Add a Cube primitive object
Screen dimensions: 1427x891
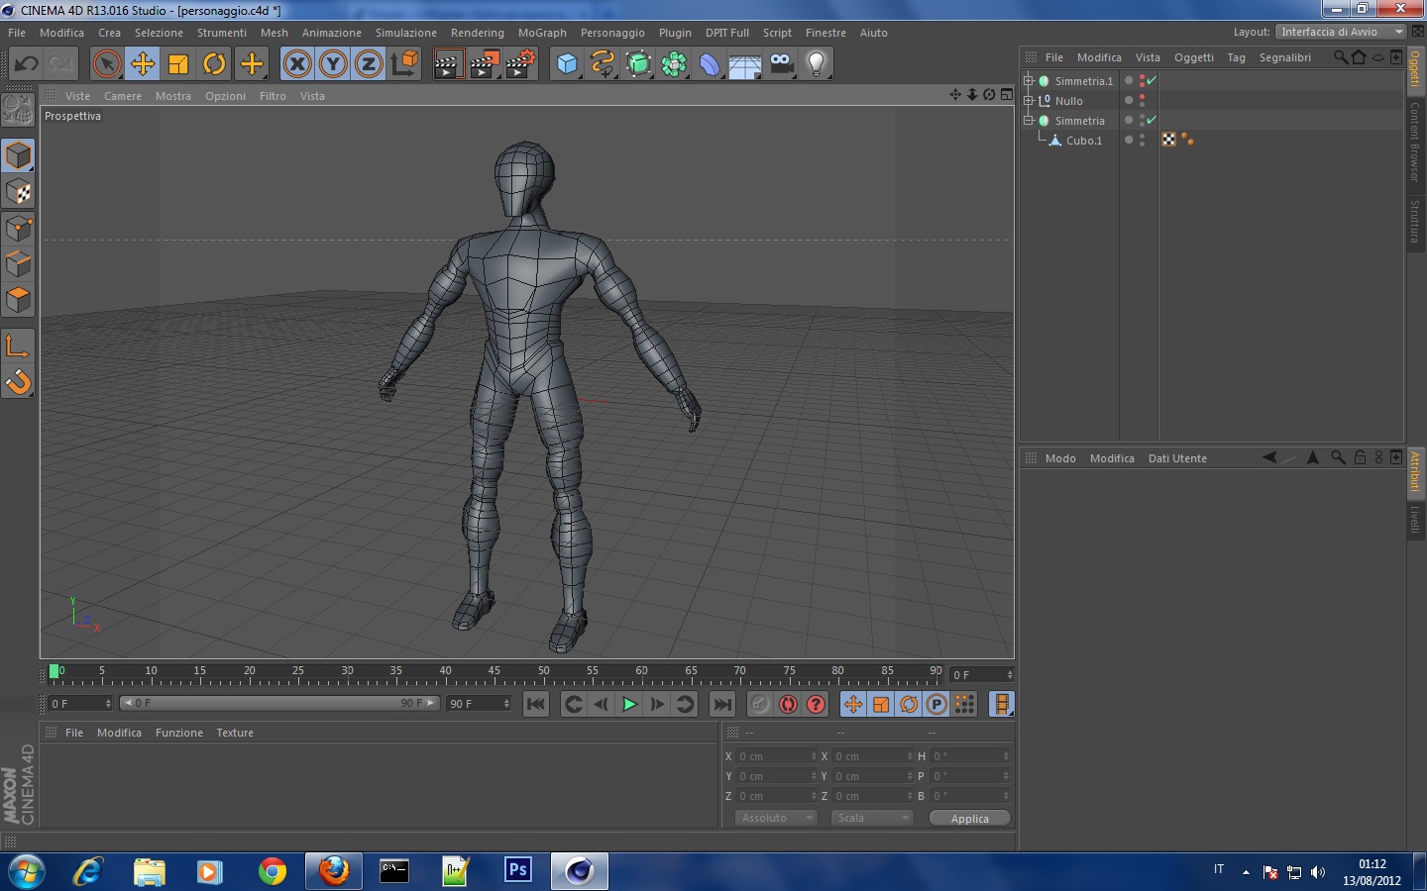(x=567, y=64)
